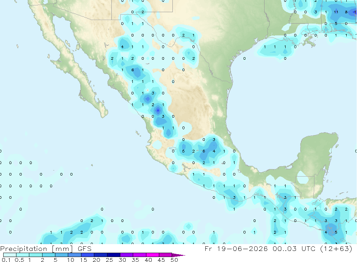The height and width of the screenshot is (262, 357).
Task: Click the 'GFS' model label
Action: 85,248
